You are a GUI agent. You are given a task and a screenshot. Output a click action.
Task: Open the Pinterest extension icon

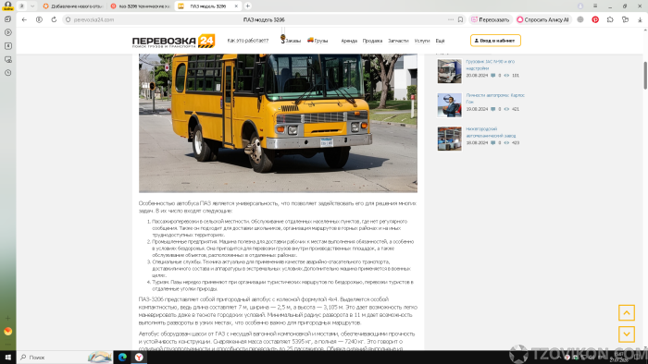[595, 19]
